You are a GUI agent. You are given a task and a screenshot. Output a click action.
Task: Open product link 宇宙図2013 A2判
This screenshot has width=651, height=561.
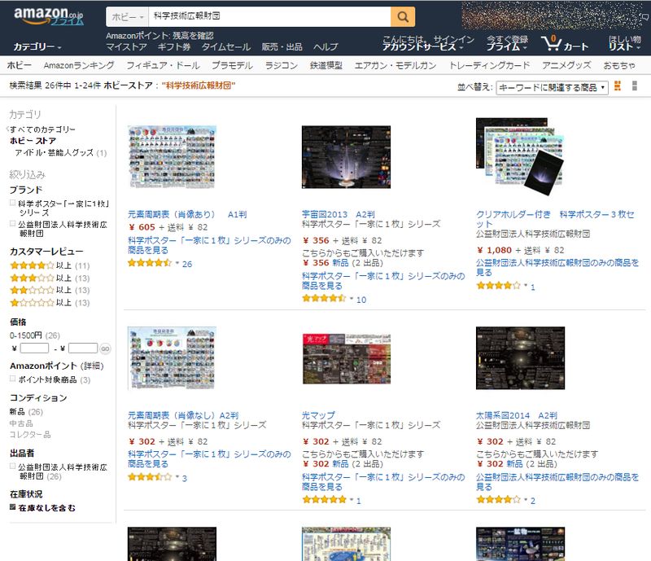[x=339, y=214]
